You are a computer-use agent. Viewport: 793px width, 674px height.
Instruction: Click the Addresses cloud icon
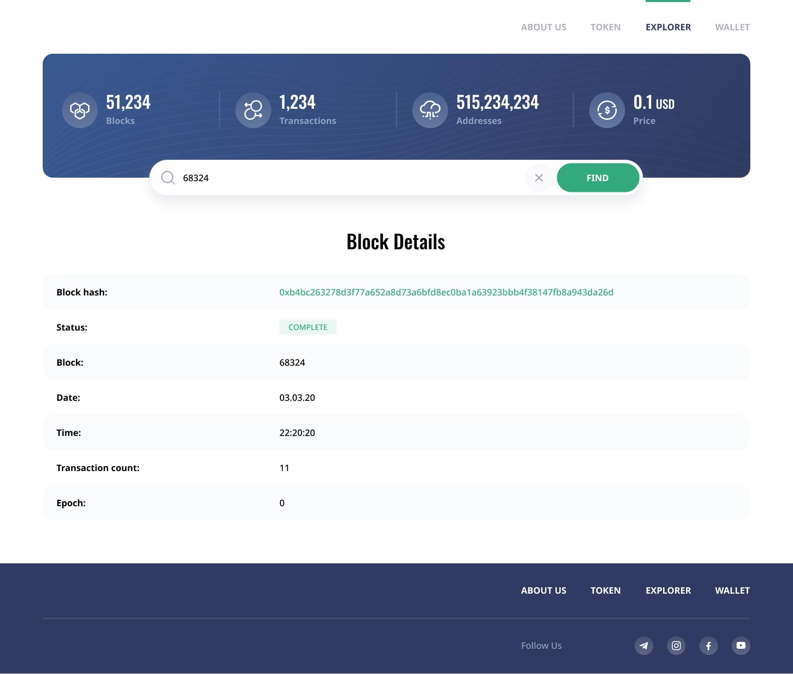point(430,110)
